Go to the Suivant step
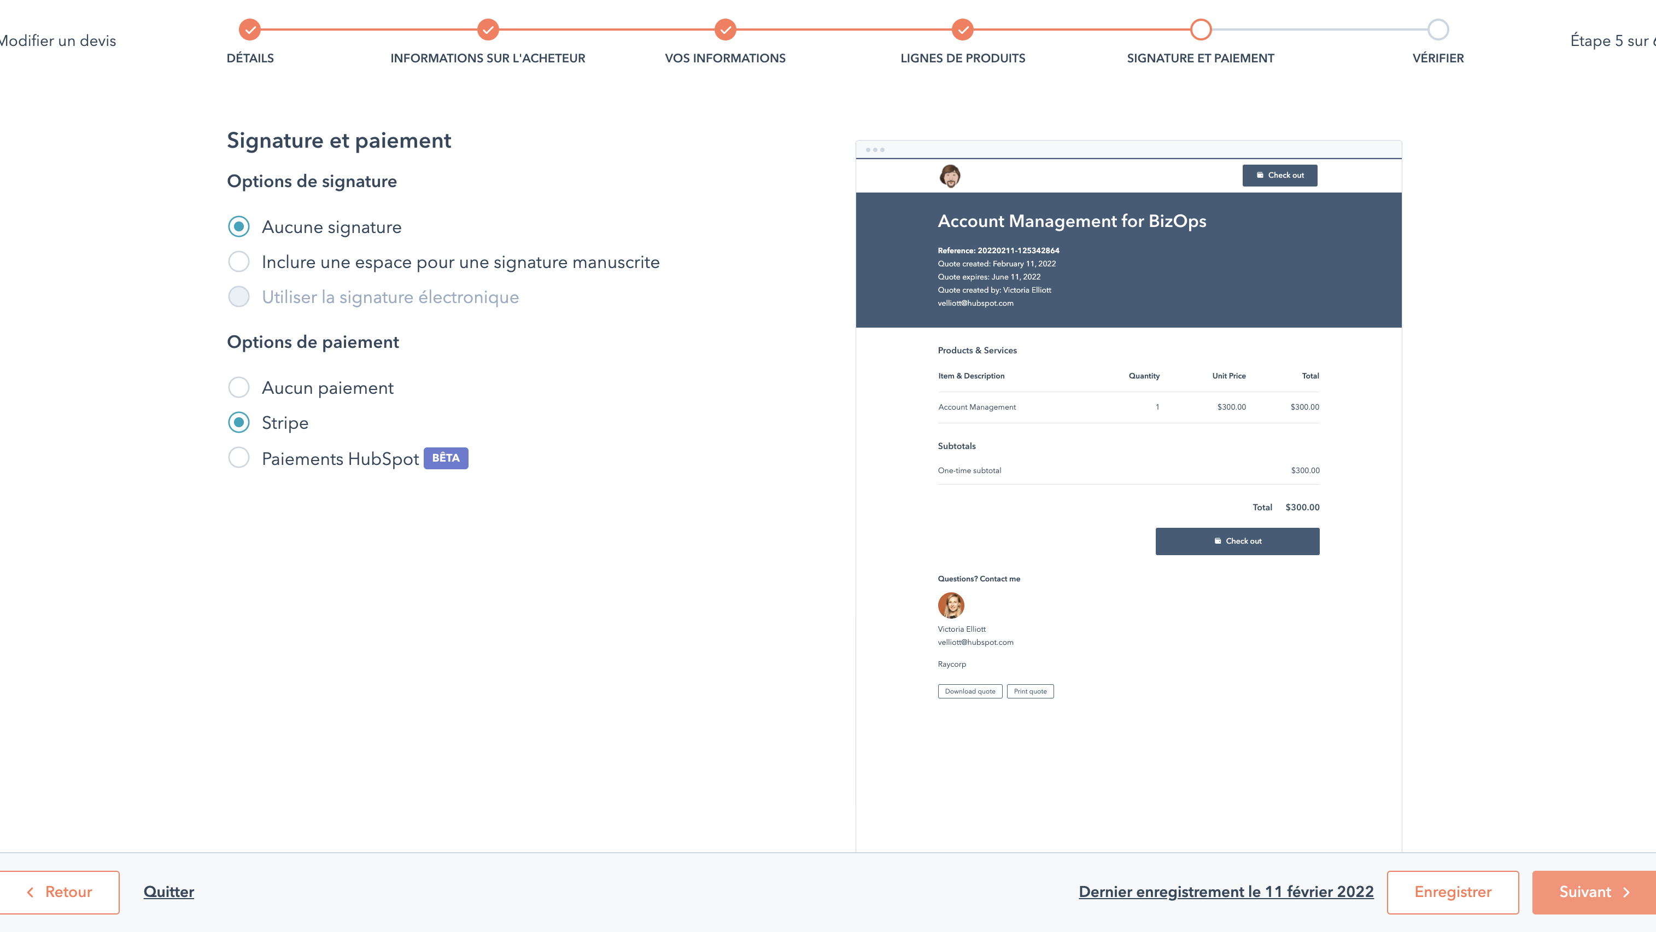The width and height of the screenshot is (1656, 932). [x=1593, y=892]
